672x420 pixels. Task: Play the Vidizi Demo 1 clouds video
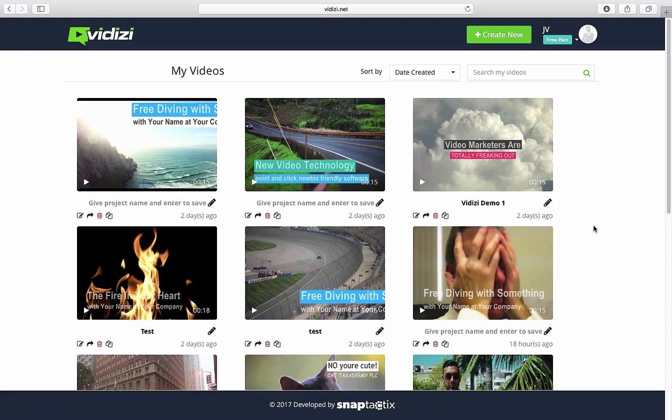coord(422,182)
